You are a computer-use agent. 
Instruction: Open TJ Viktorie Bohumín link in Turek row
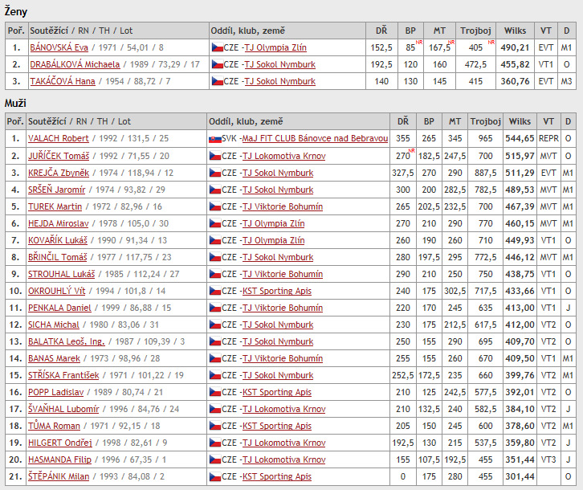pyautogui.click(x=283, y=206)
